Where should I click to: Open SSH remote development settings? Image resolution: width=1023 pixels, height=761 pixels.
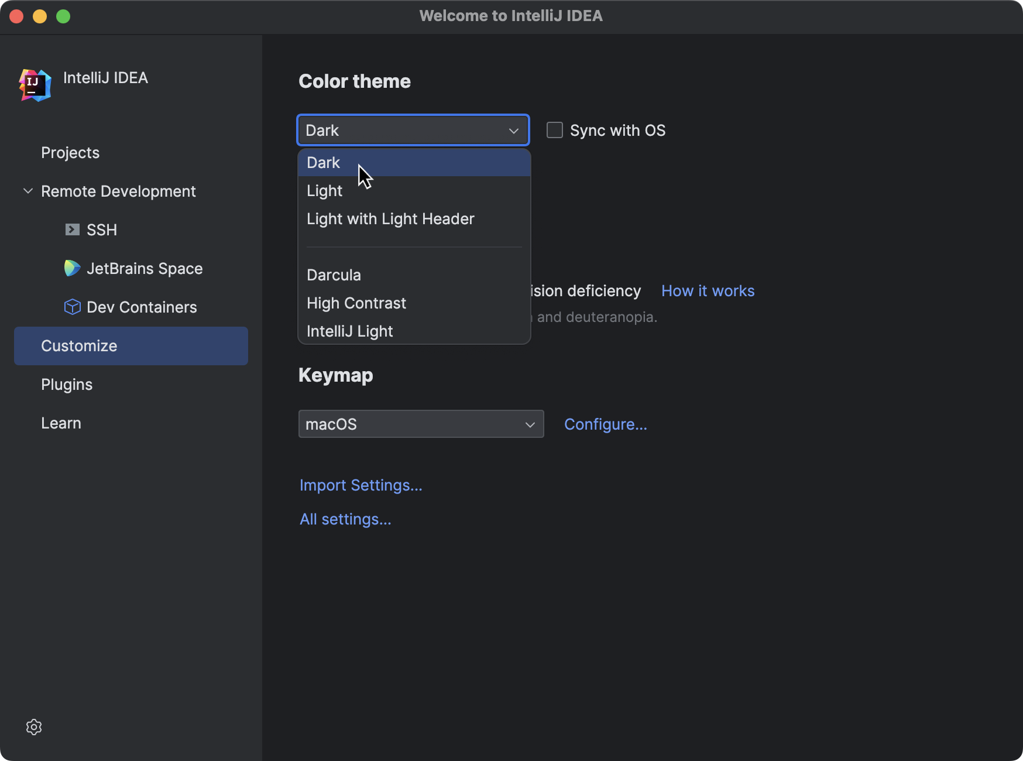[x=102, y=229]
